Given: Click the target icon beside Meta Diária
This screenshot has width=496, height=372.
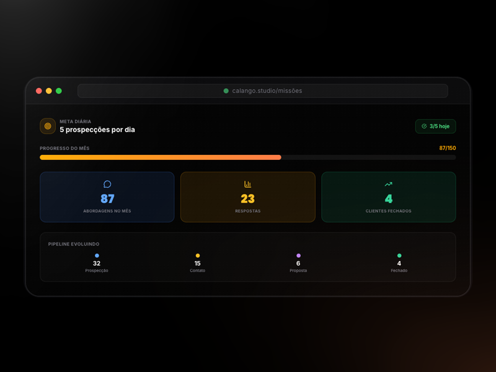Looking at the screenshot, I should 48,126.
